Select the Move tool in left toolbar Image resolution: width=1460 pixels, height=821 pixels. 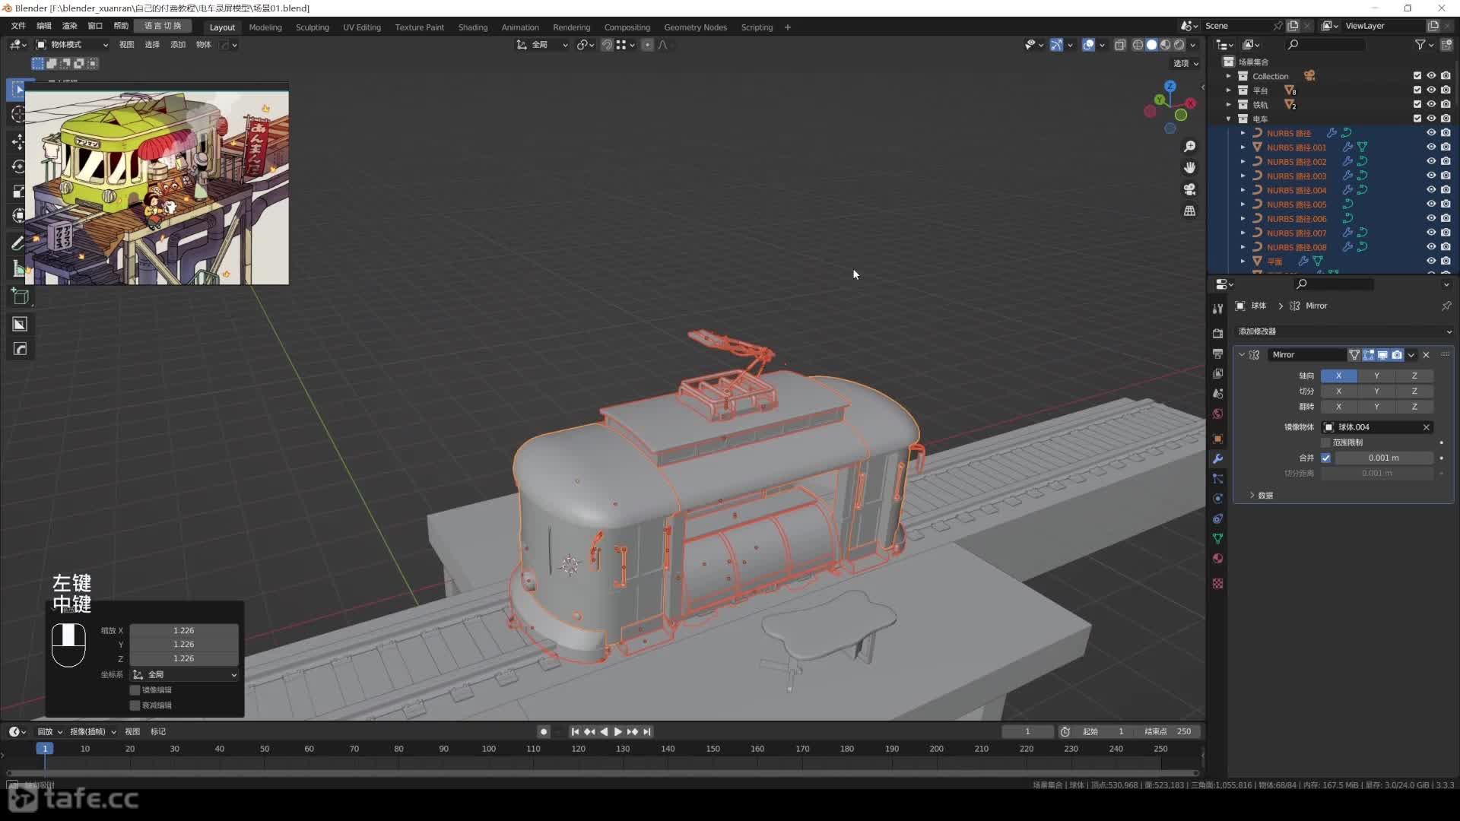point(18,141)
